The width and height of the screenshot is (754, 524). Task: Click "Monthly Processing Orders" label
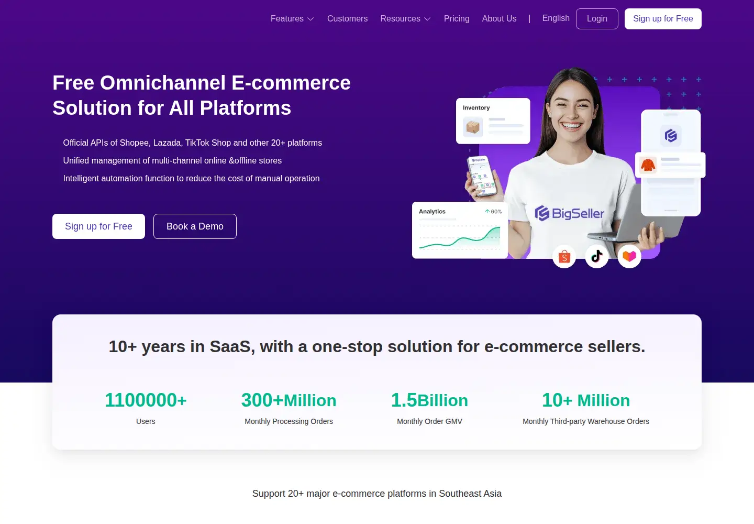(x=289, y=421)
